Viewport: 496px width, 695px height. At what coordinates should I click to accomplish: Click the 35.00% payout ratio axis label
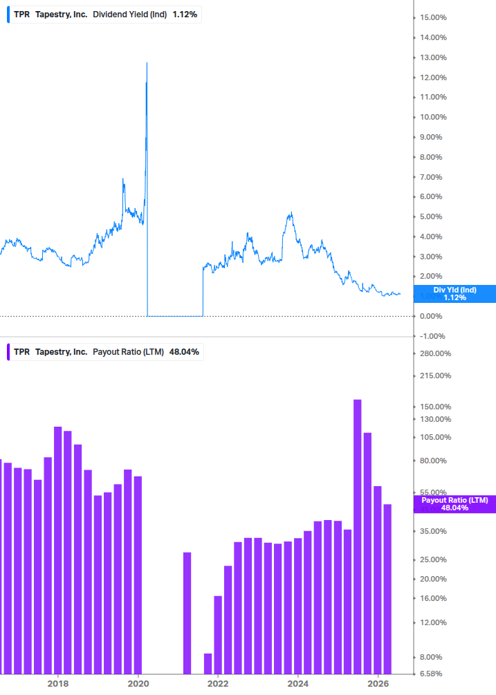pos(433,531)
